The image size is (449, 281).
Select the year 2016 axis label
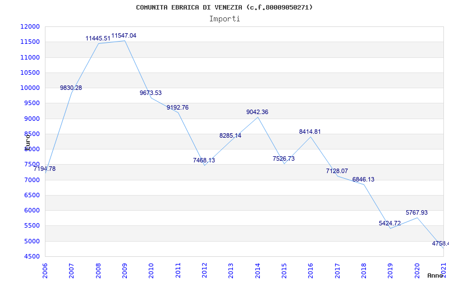(x=311, y=270)
